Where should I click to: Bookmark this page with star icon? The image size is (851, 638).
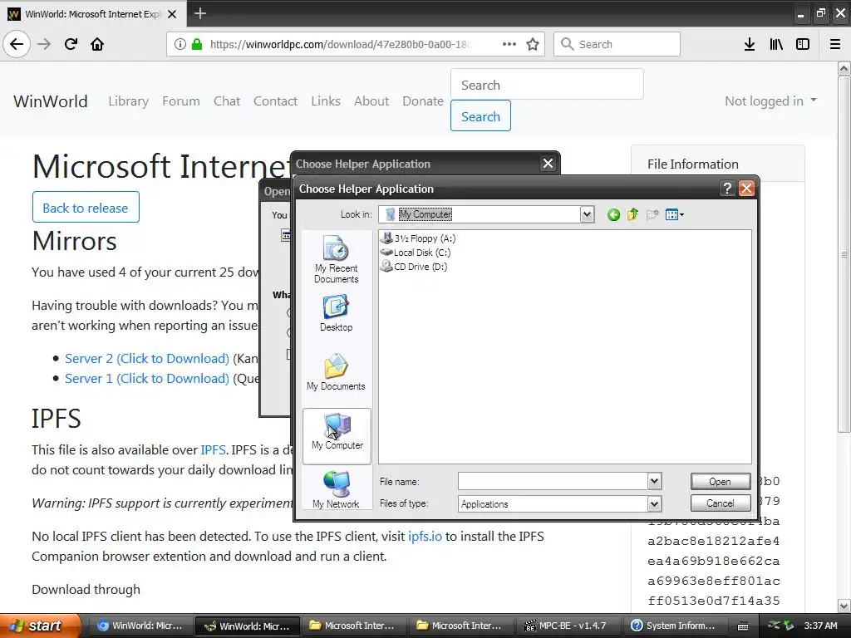(533, 44)
